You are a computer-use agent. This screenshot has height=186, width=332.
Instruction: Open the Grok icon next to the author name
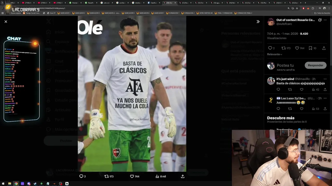tap(320, 20)
